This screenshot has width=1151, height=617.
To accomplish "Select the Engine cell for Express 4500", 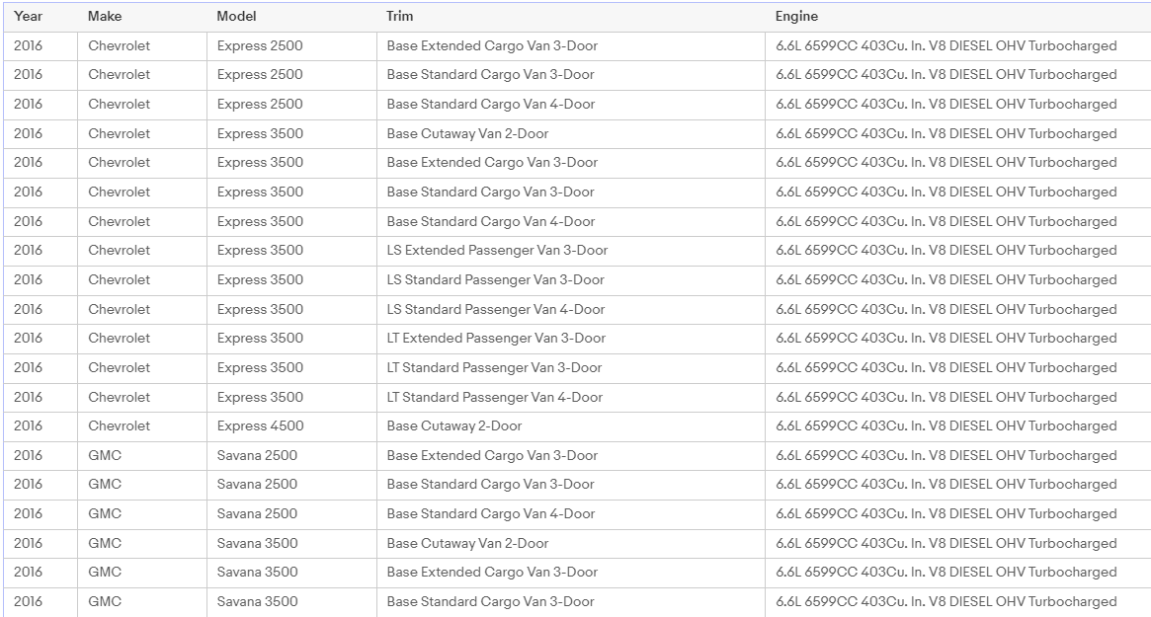I will (945, 426).
